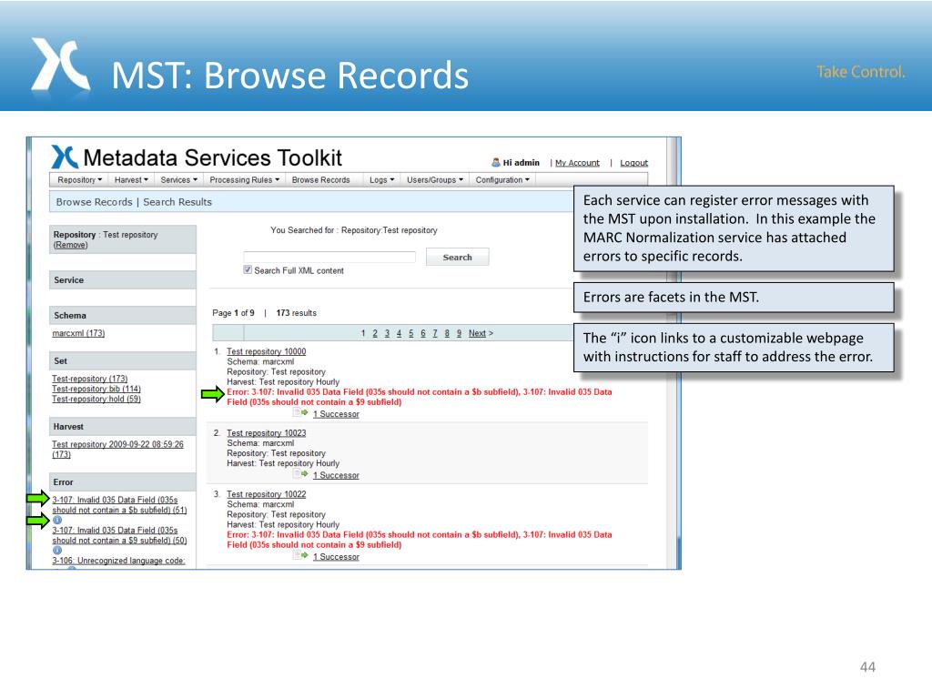Viewport: 932px width, 699px height.
Task: Open record Test repository 10023
Action: pos(267,432)
